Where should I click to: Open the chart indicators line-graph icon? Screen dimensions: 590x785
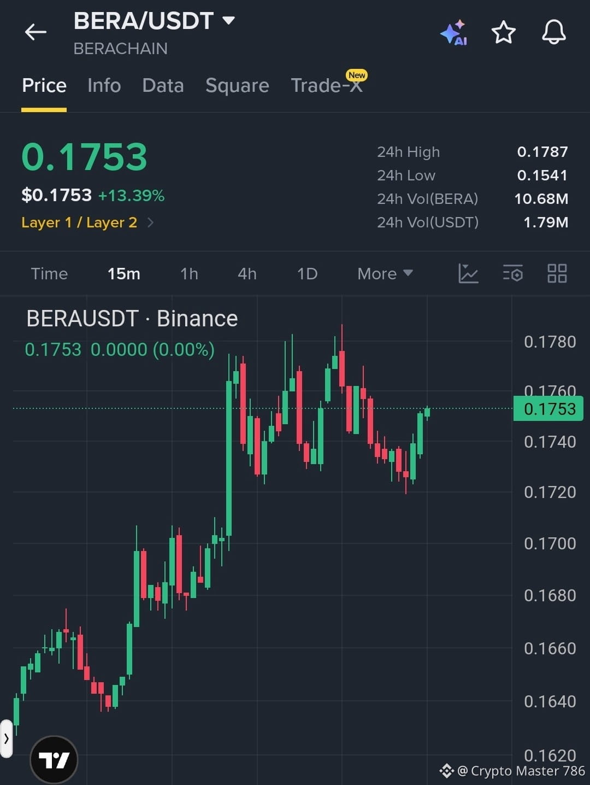coord(468,273)
